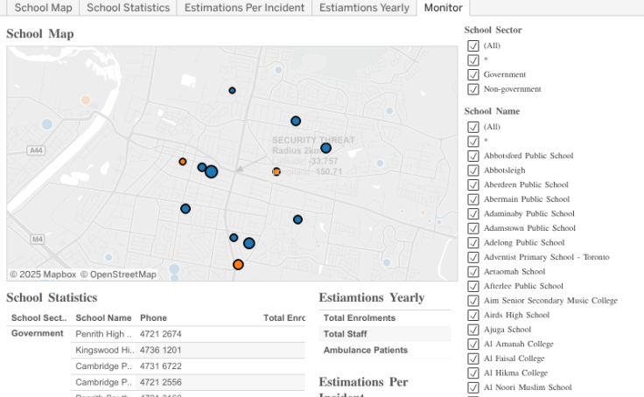Select the Penrith High table row
This screenshot has width=644, height=397.
[103, 334]
